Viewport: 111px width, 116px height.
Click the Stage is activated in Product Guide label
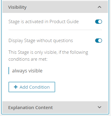coord(43,22)
